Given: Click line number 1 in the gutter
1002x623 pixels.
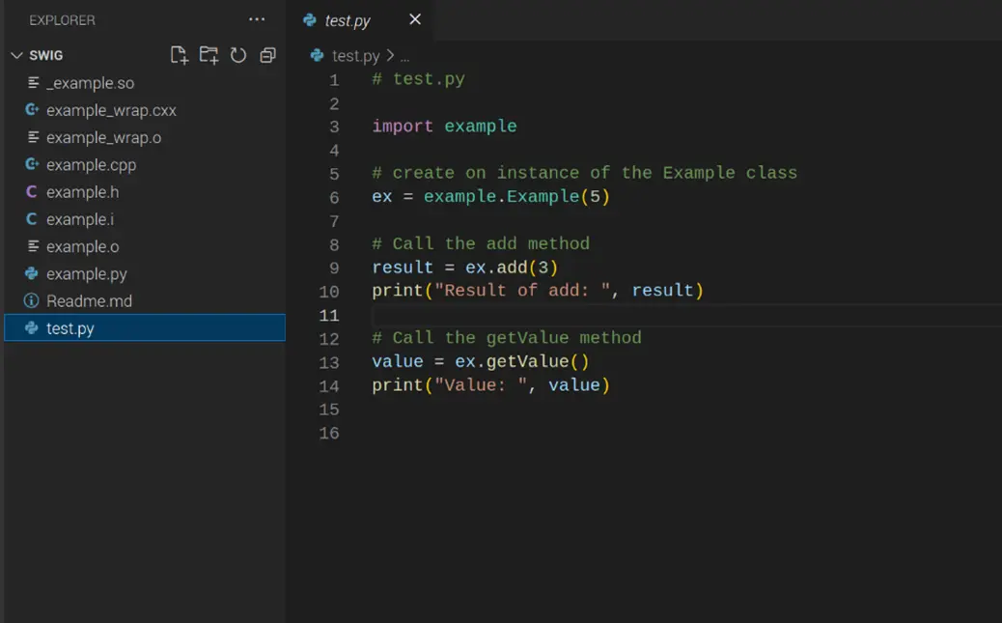Looking at the screenshot, I should point(334,80).
